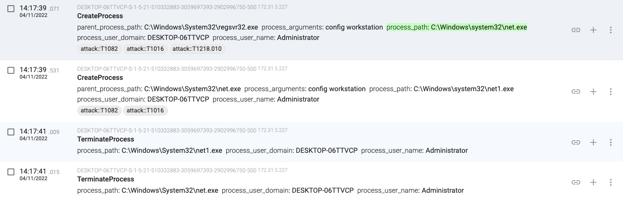
Task: Tick checkbox for 14:17:41.009 event
Action: (11, 132)
